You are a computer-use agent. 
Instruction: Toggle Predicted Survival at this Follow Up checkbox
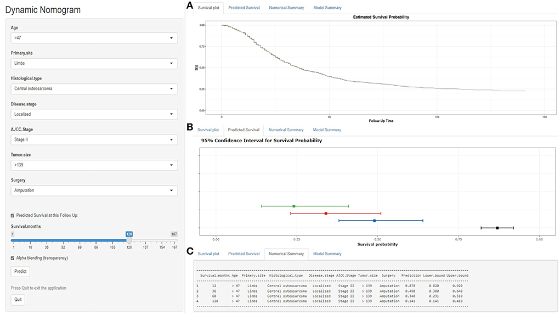click(13, 216)
